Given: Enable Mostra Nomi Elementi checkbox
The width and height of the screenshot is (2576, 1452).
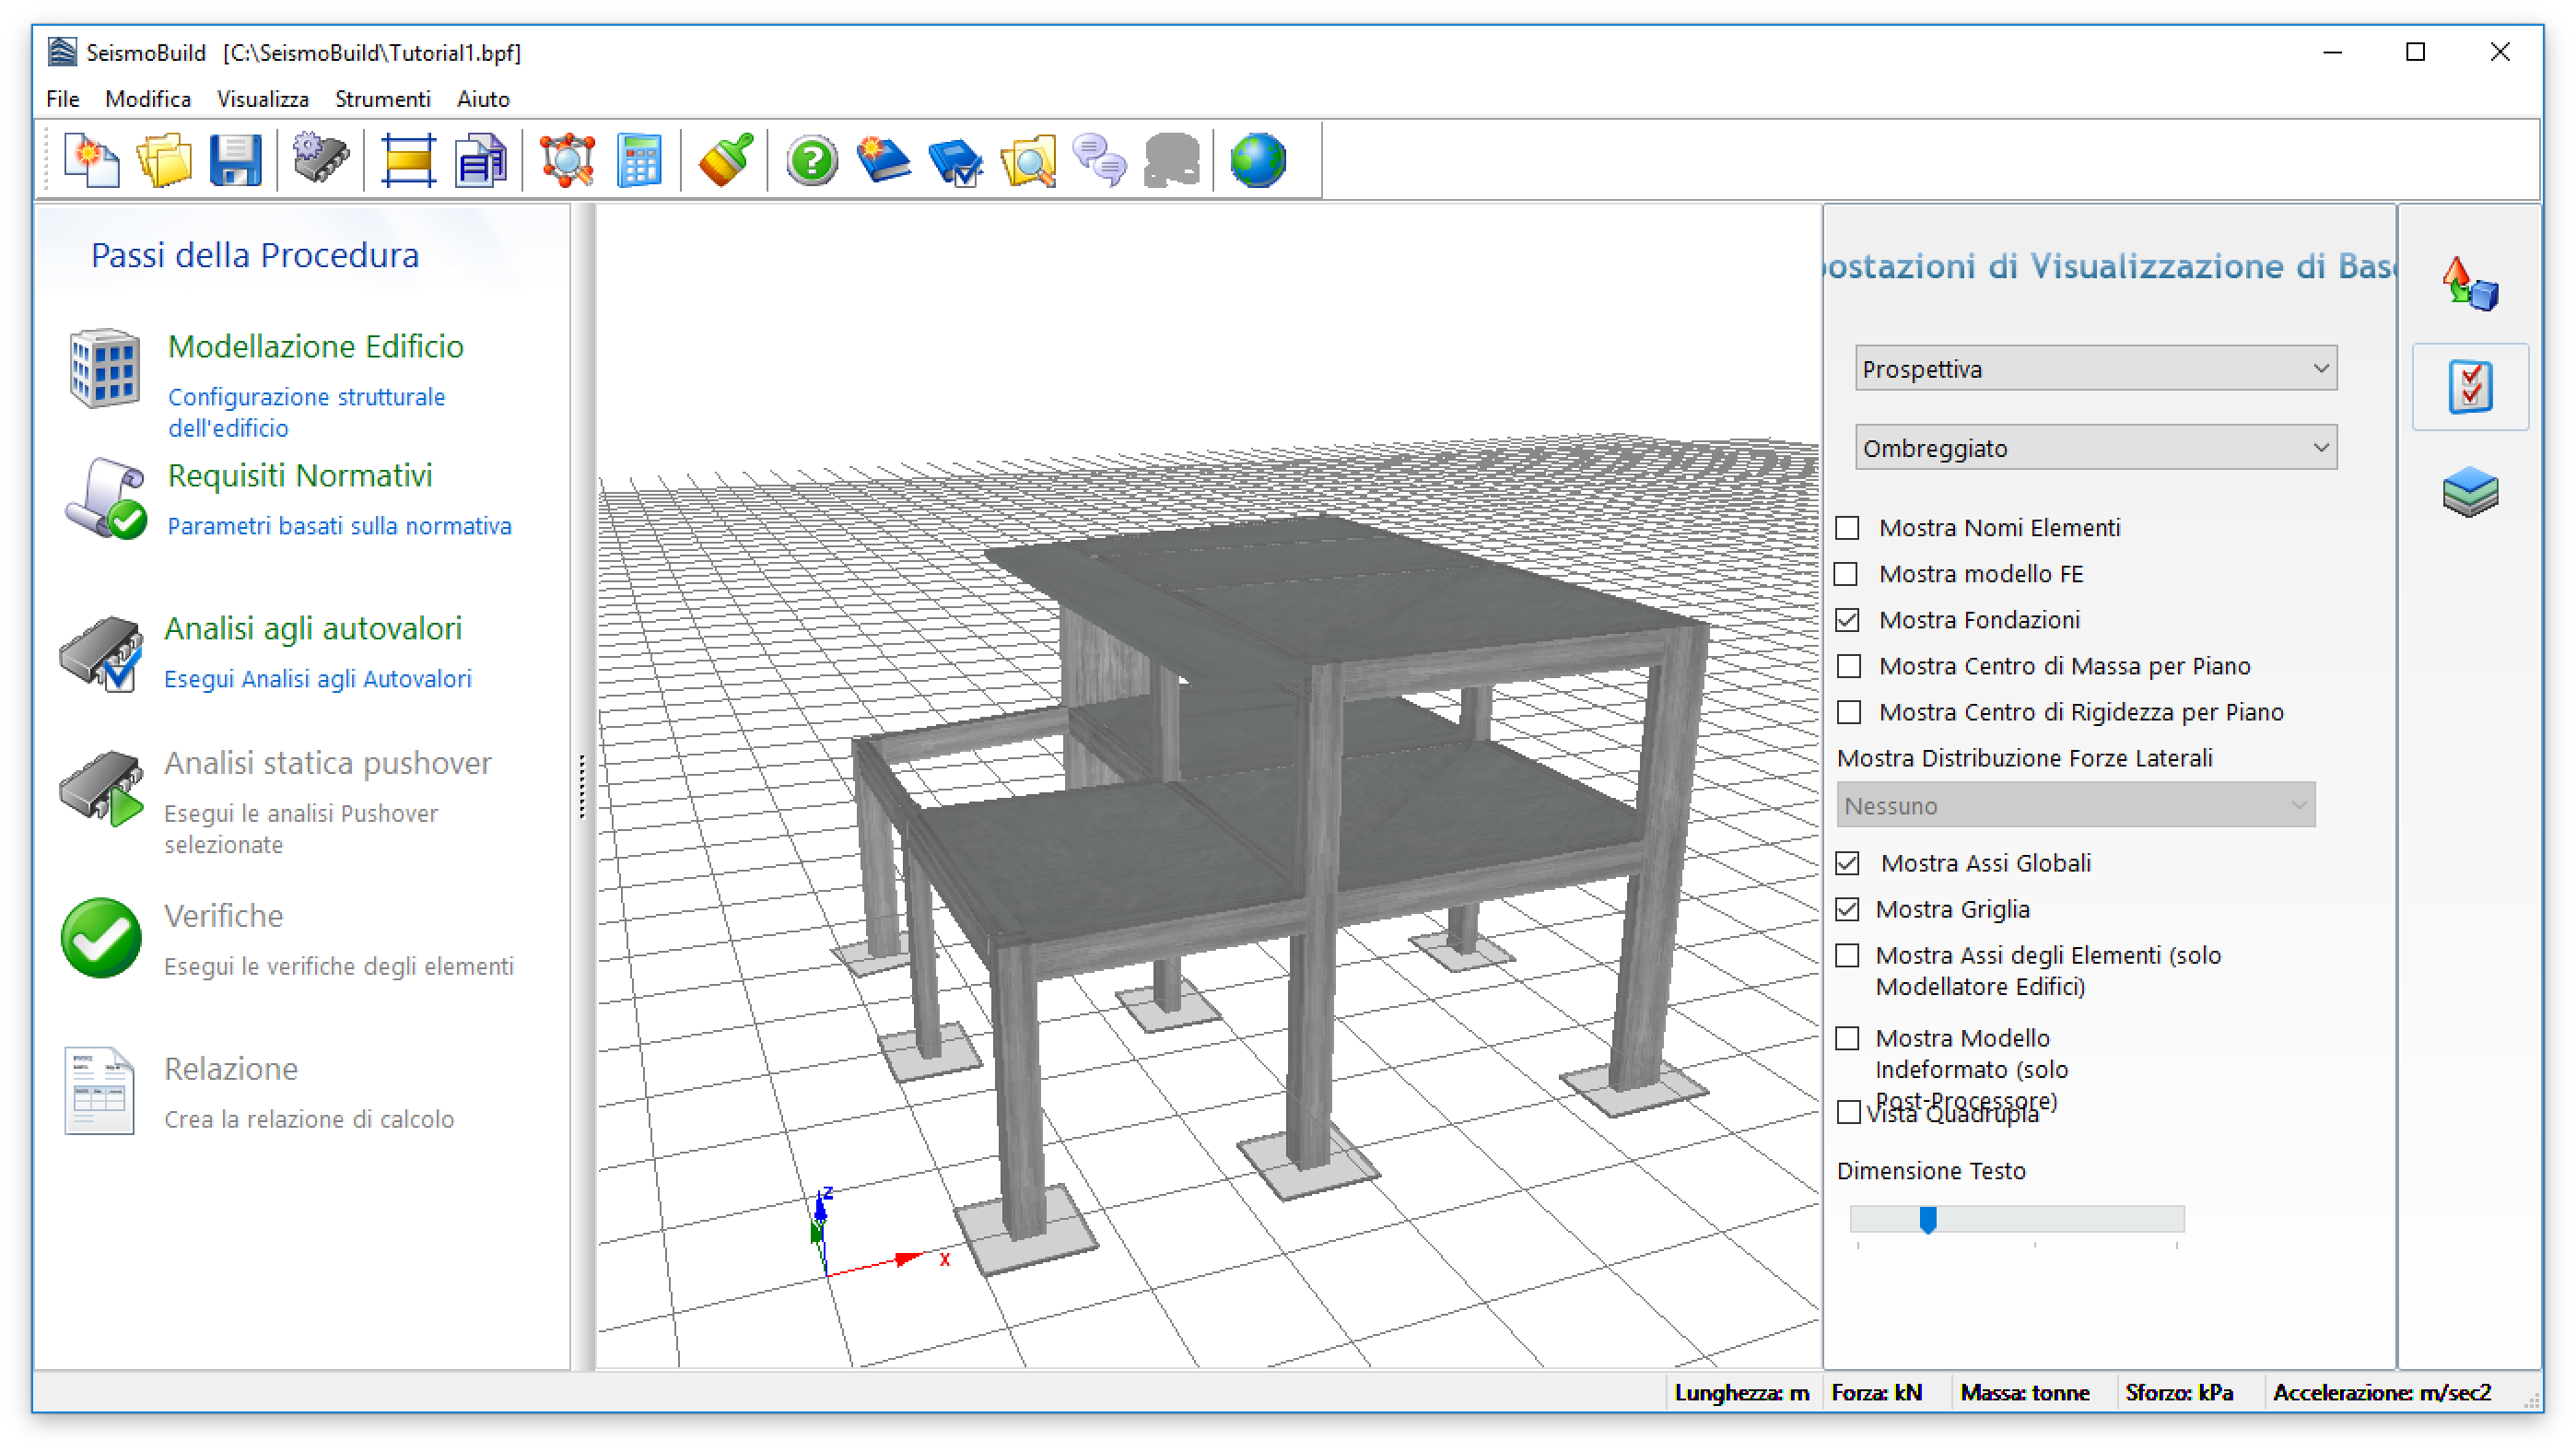Looking at the screenshot, I should pyautogui.click(x=1848, y=528).
